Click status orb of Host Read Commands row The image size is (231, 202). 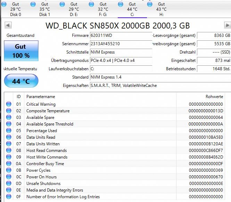pyautogui.click(x=9, y=150)
